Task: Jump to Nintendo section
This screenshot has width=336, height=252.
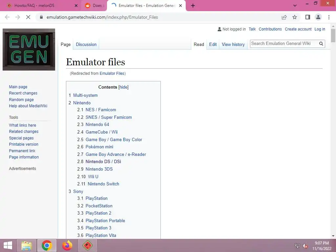Action: (x=82, y=103)
